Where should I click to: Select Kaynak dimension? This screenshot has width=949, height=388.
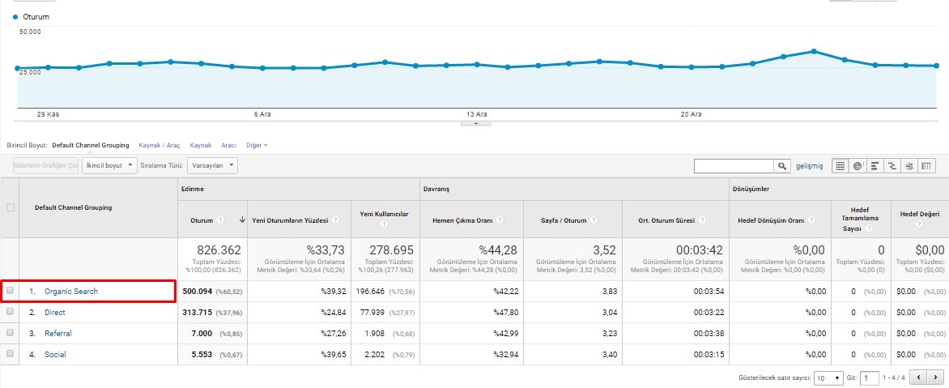(200, 145)
